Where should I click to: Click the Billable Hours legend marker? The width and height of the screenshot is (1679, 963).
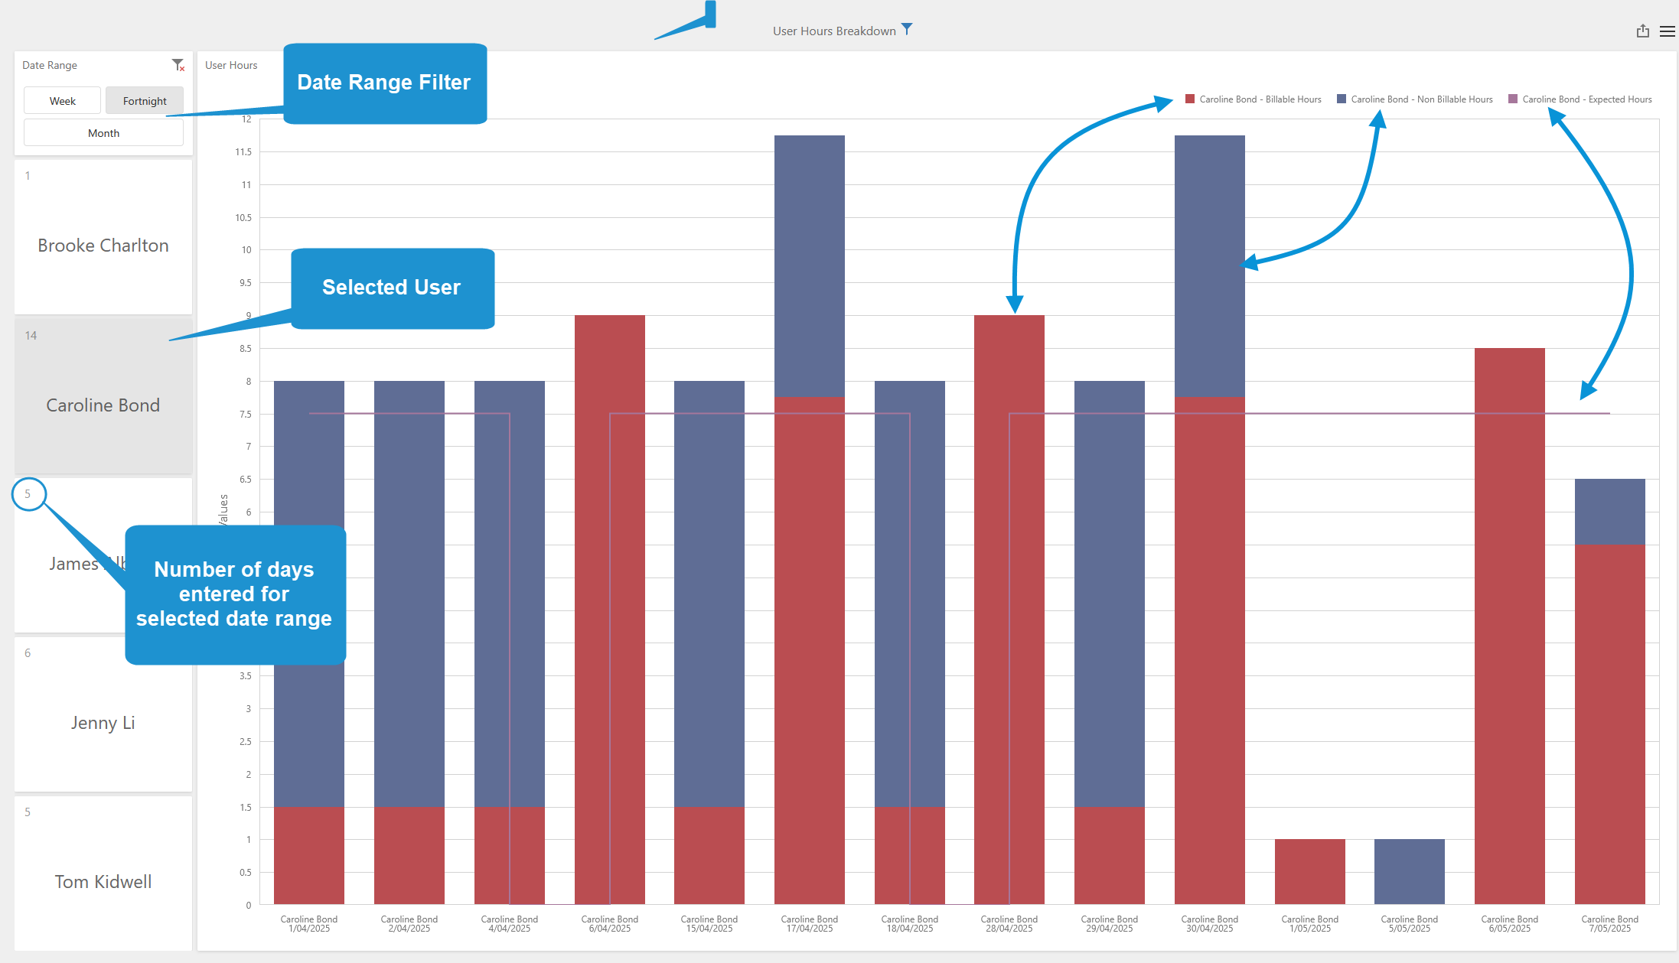click(1190, 99)
